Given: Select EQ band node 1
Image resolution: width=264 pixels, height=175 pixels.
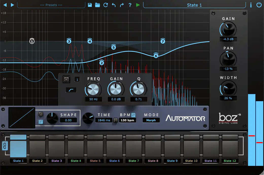Looking at the screenshot, I should pyautogui.click(x=32, y=41).
